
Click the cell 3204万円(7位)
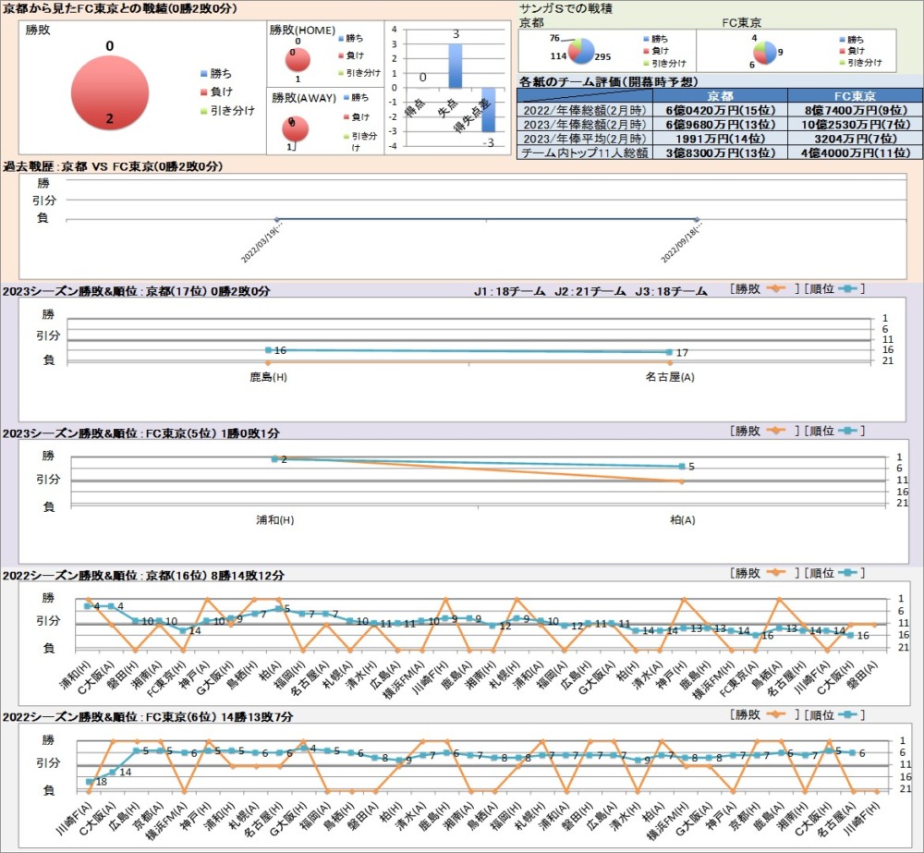point(855,139)
